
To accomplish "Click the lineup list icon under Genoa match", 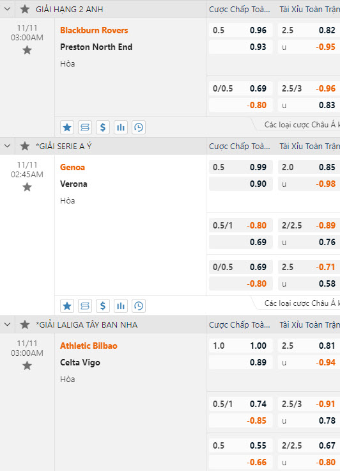I will 85,306.
